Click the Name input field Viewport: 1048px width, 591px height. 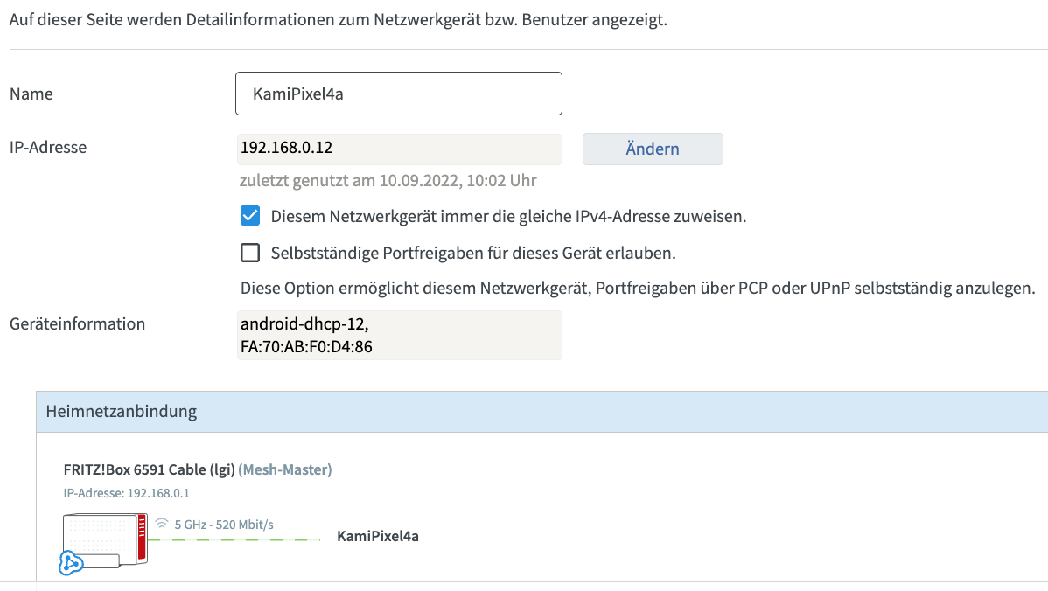(398, 93)
